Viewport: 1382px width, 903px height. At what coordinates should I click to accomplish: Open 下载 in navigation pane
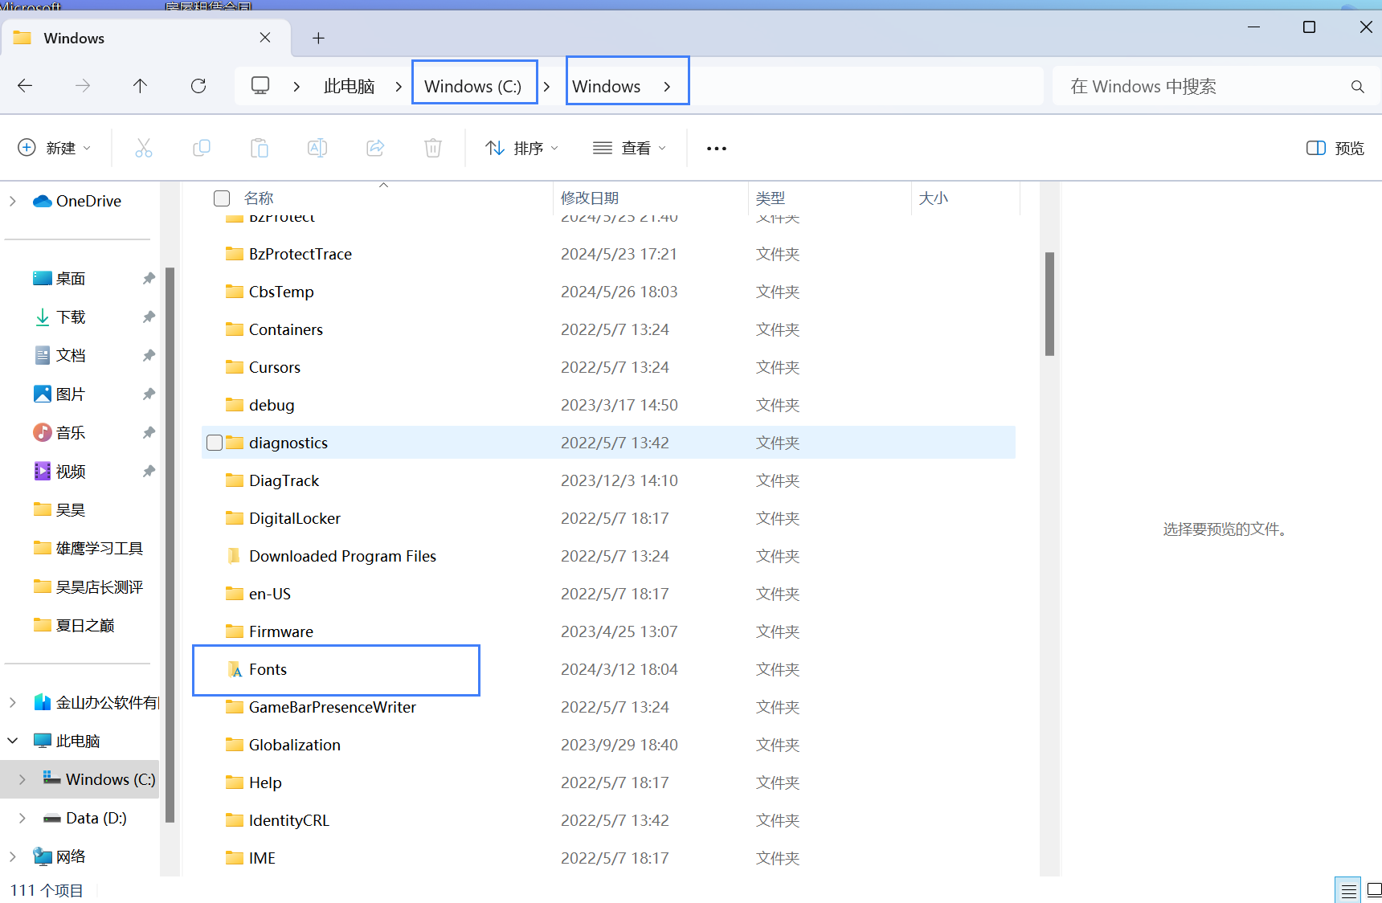(71, 317)
